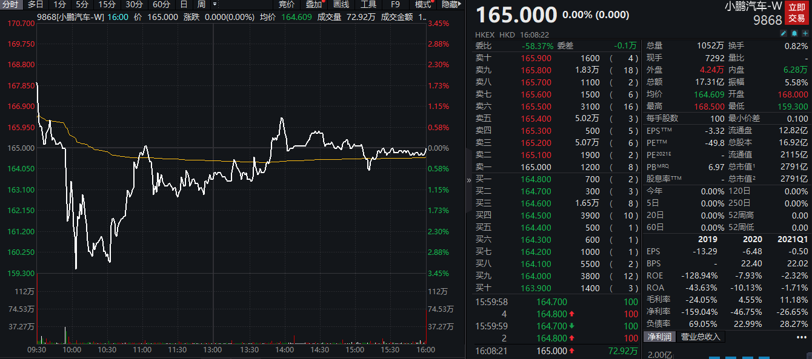
Task: Expand the period dropdown arrow after 周
Action: pyautogui.click(x=215, y=4)
